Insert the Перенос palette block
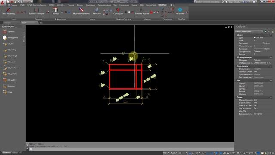Viewport: 275px width, 155px height. (x=9, y=32)
